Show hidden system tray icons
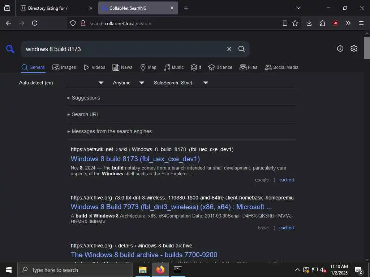The height and width of the screenshot is (277, 370). (297, 270)
